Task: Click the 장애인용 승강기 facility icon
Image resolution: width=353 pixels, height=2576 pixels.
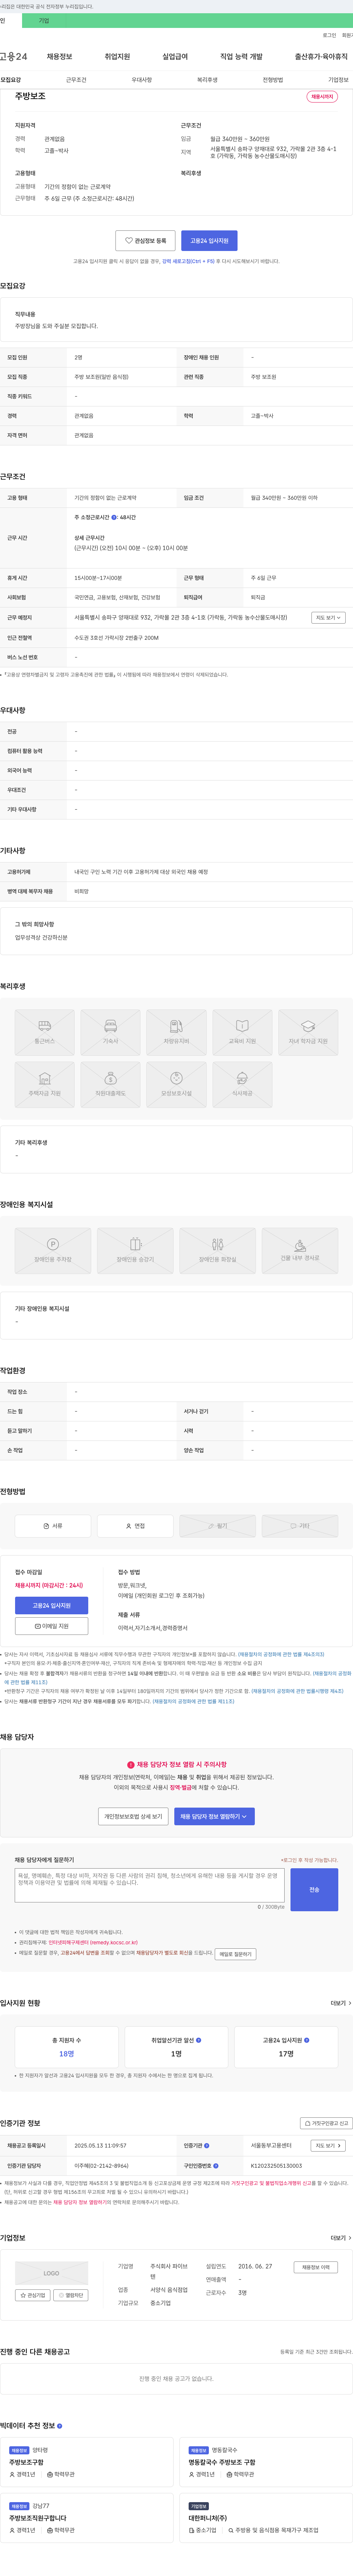Action: [x=135, y=1250]
